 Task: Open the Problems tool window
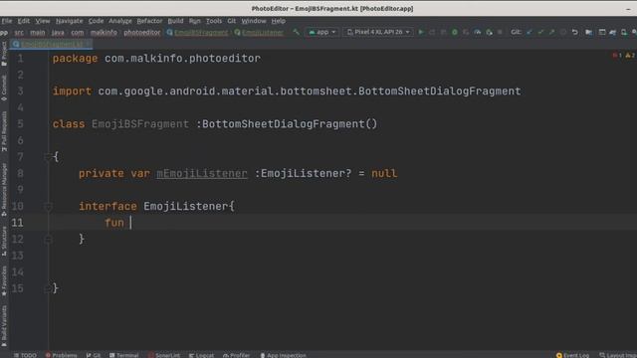coord(61,355)
